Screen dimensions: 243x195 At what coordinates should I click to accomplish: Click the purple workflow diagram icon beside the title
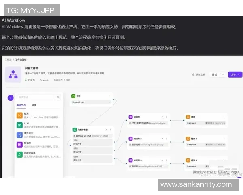pos(13,74)
